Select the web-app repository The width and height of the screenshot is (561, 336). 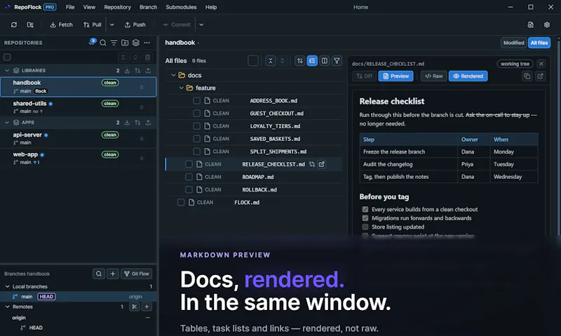79,158
